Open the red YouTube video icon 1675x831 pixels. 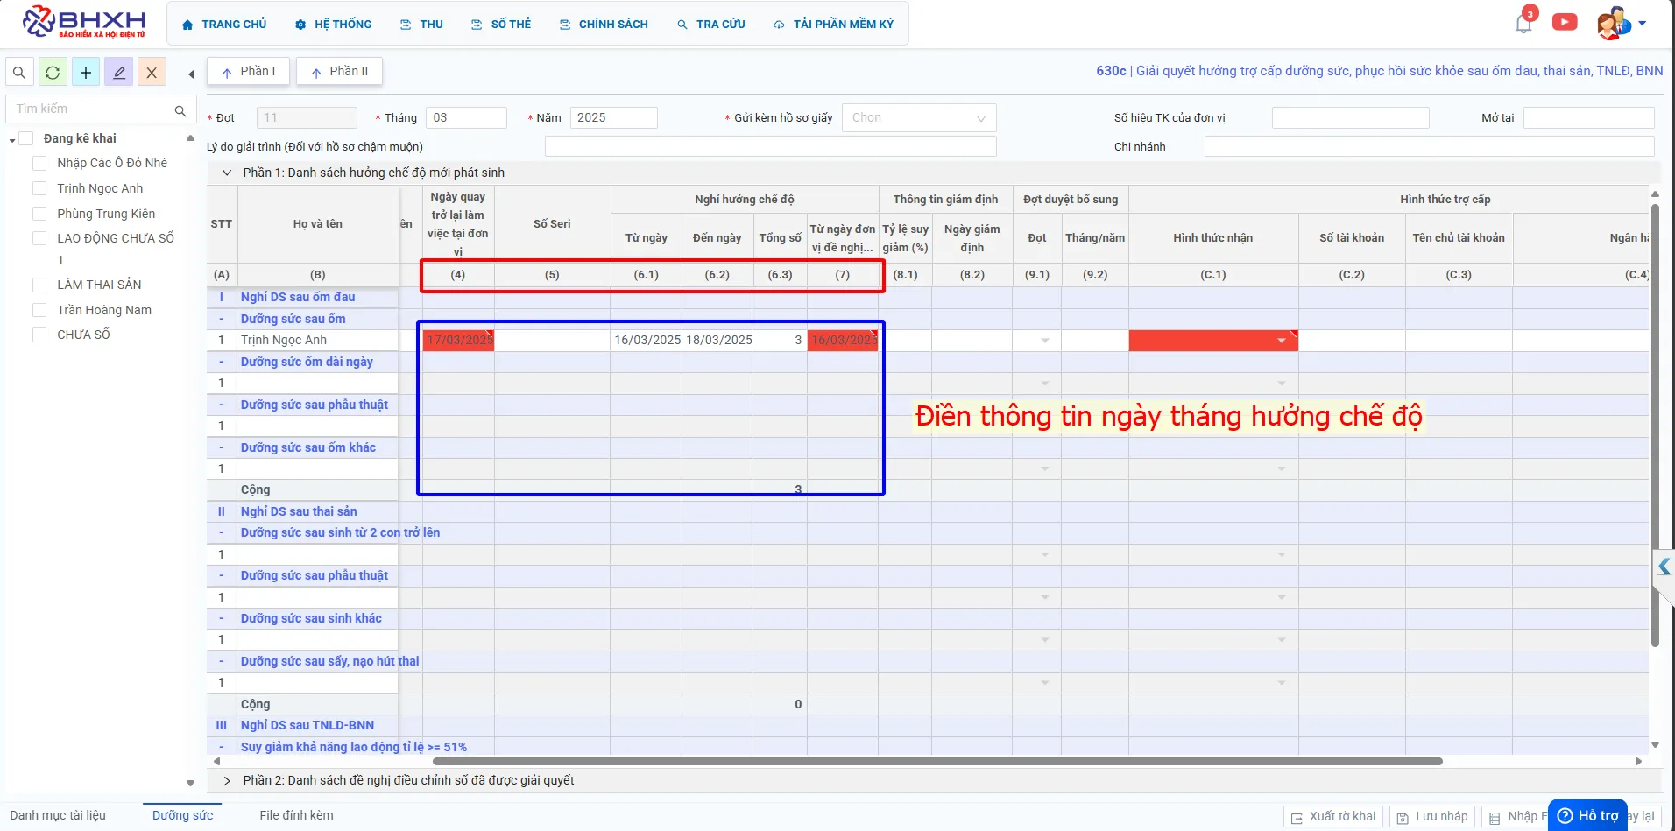[1565, 22]
